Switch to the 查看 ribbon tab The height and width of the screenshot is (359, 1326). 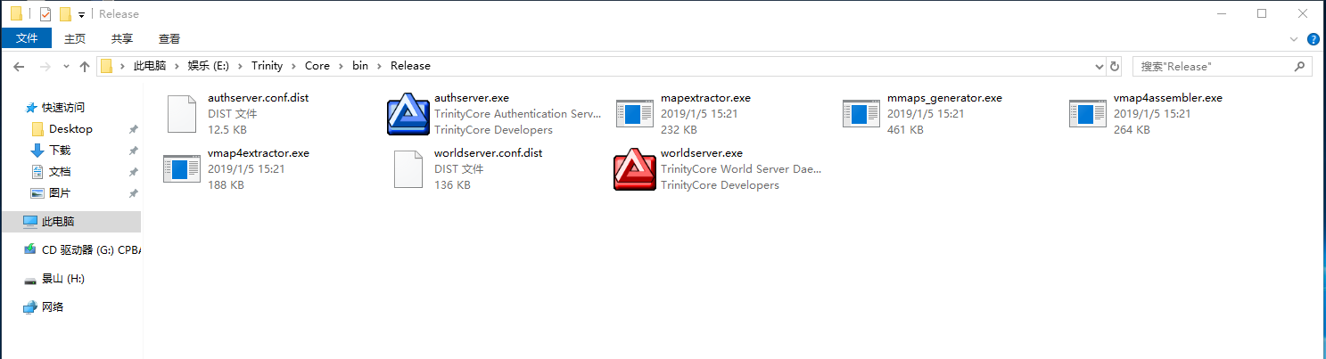[x=169, y=39]
